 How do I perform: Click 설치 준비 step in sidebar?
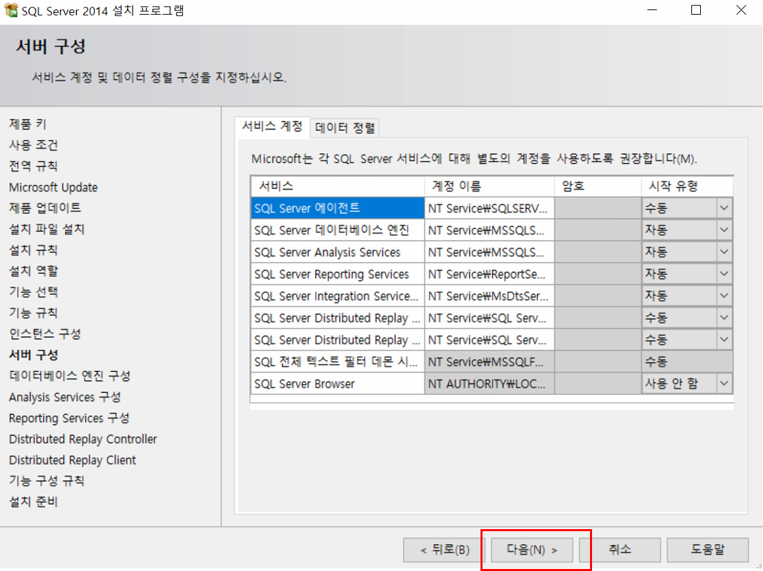click(x=33, y=501)
